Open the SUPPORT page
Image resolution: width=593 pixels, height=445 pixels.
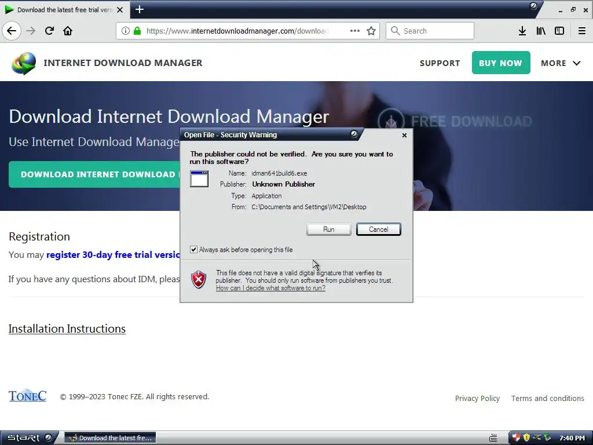coord(440,63)
